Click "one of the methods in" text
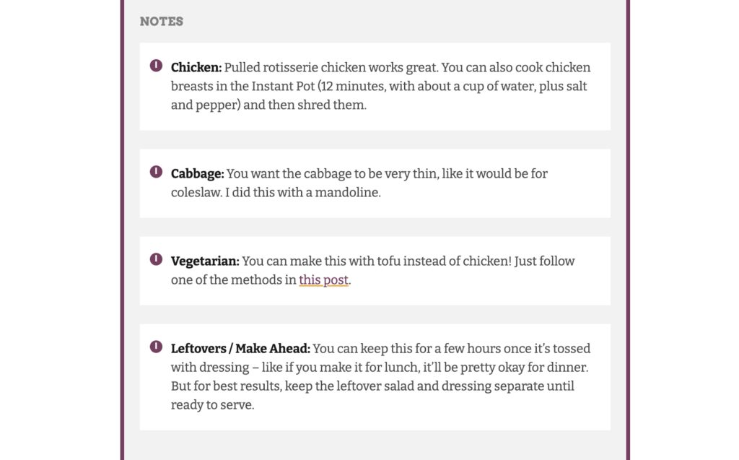Screen dimensions: 739x460 coord(233,279)
